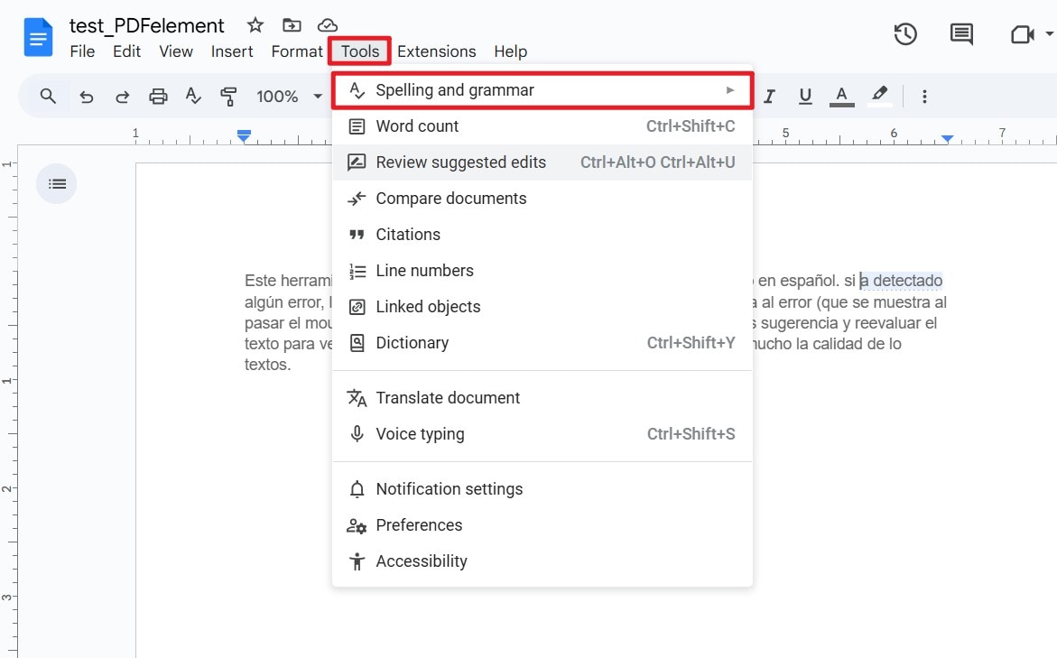The image size is (1057, 658).
Task: Open Notification settings
Action: pos(542,489)
